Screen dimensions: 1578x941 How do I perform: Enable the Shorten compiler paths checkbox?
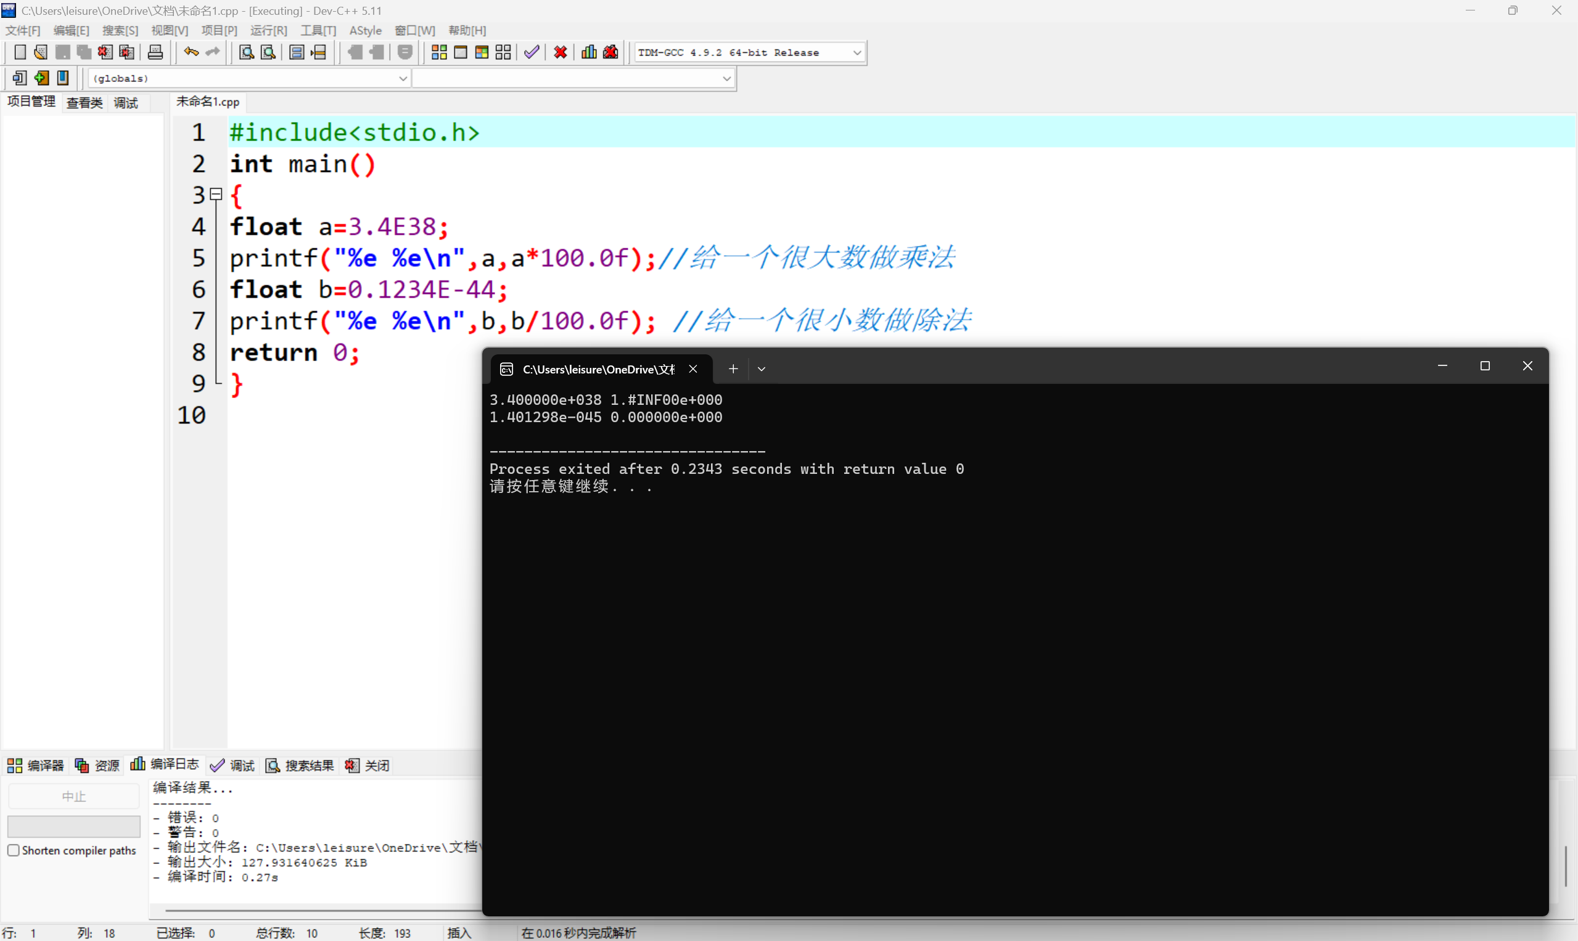pos(14,850)
